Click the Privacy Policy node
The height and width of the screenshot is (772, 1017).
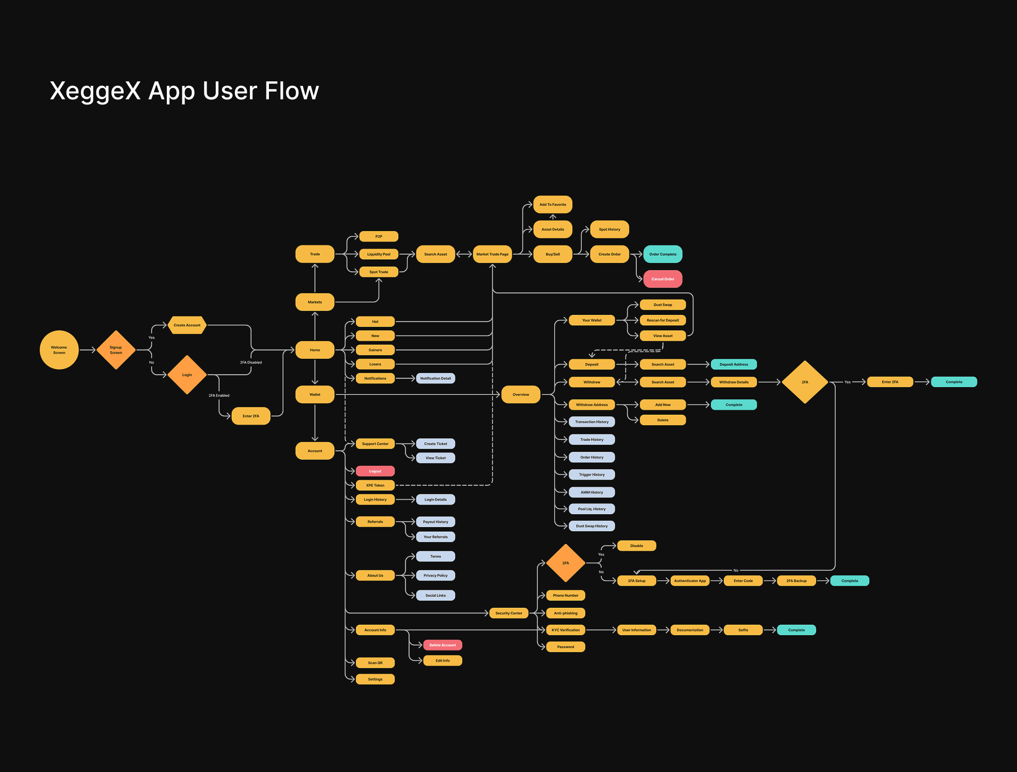point(435,575)
